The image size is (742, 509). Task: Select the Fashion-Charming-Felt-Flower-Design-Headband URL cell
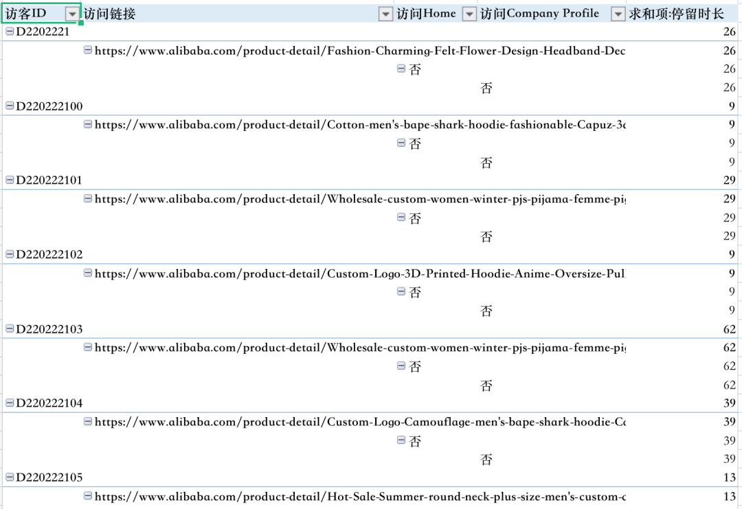tap(359, 51)
